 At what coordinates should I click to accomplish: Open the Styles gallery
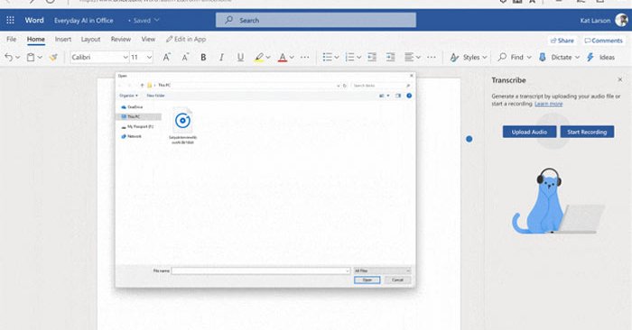point(469,58)
